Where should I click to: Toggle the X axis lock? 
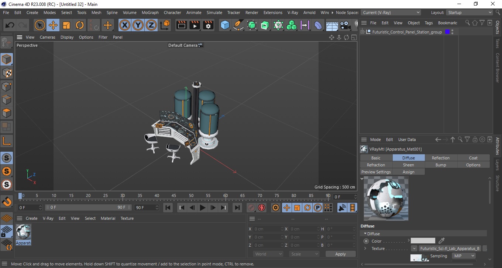[x=125, y=25]
